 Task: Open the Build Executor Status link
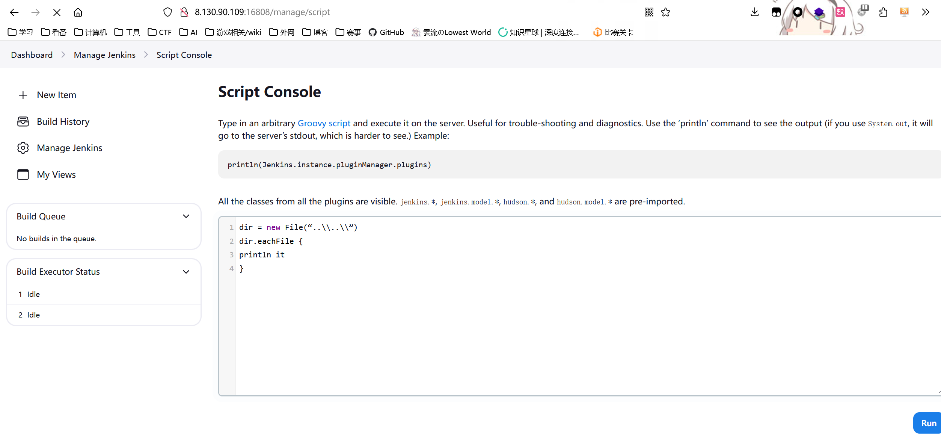point(58,272)
